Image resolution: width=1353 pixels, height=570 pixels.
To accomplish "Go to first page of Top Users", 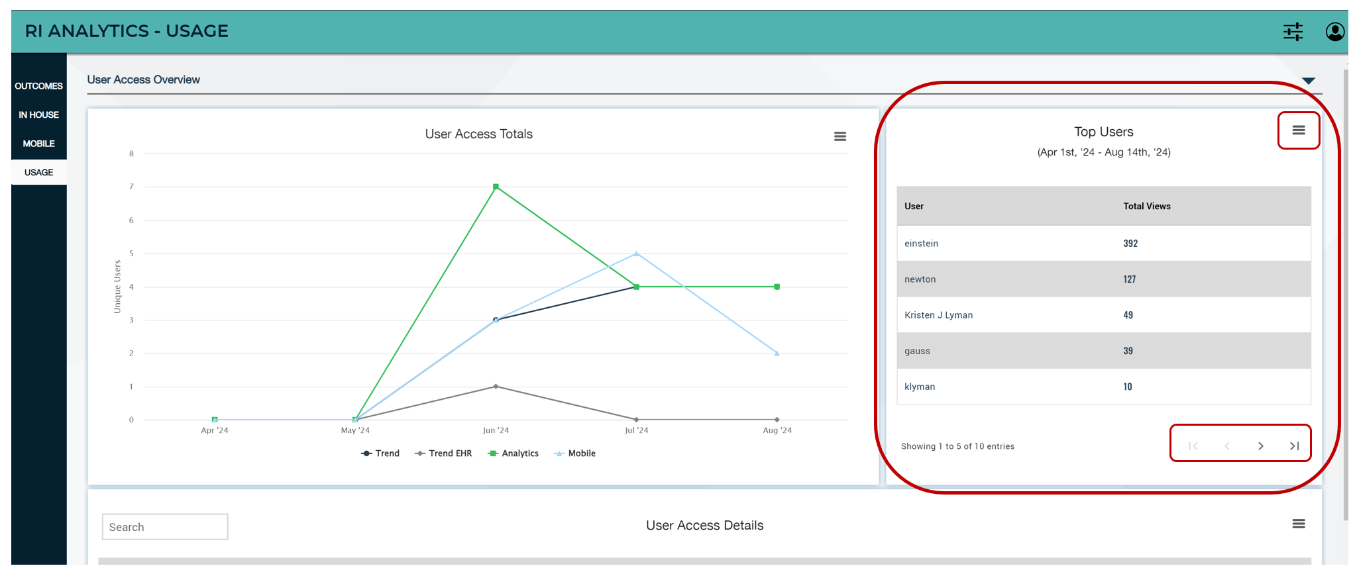I will pos(1193,446).
